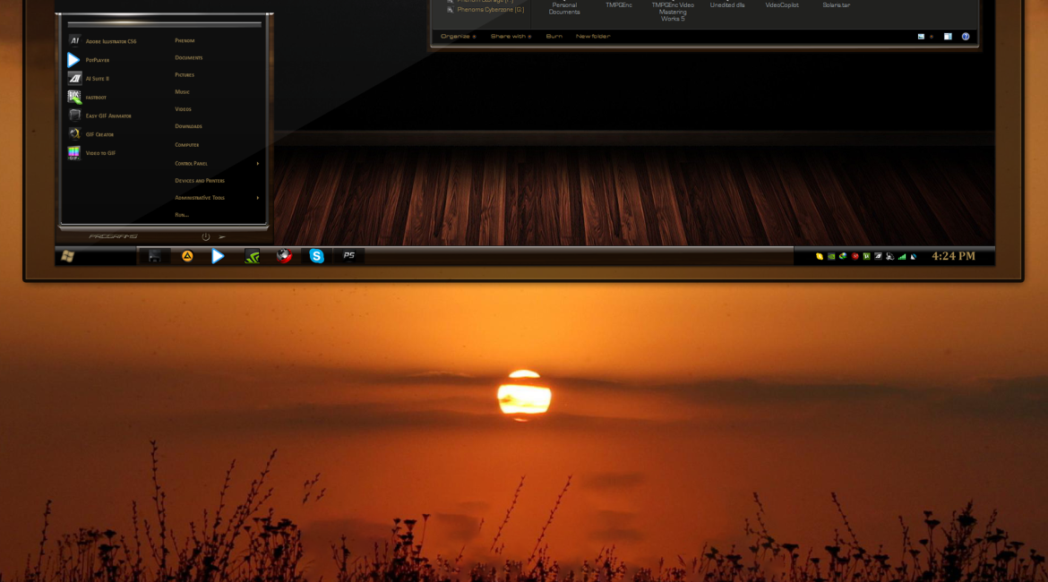This screenshot has width=1048, height=582.
Task: Select Downloads in the Start menu
Action: 188,126
